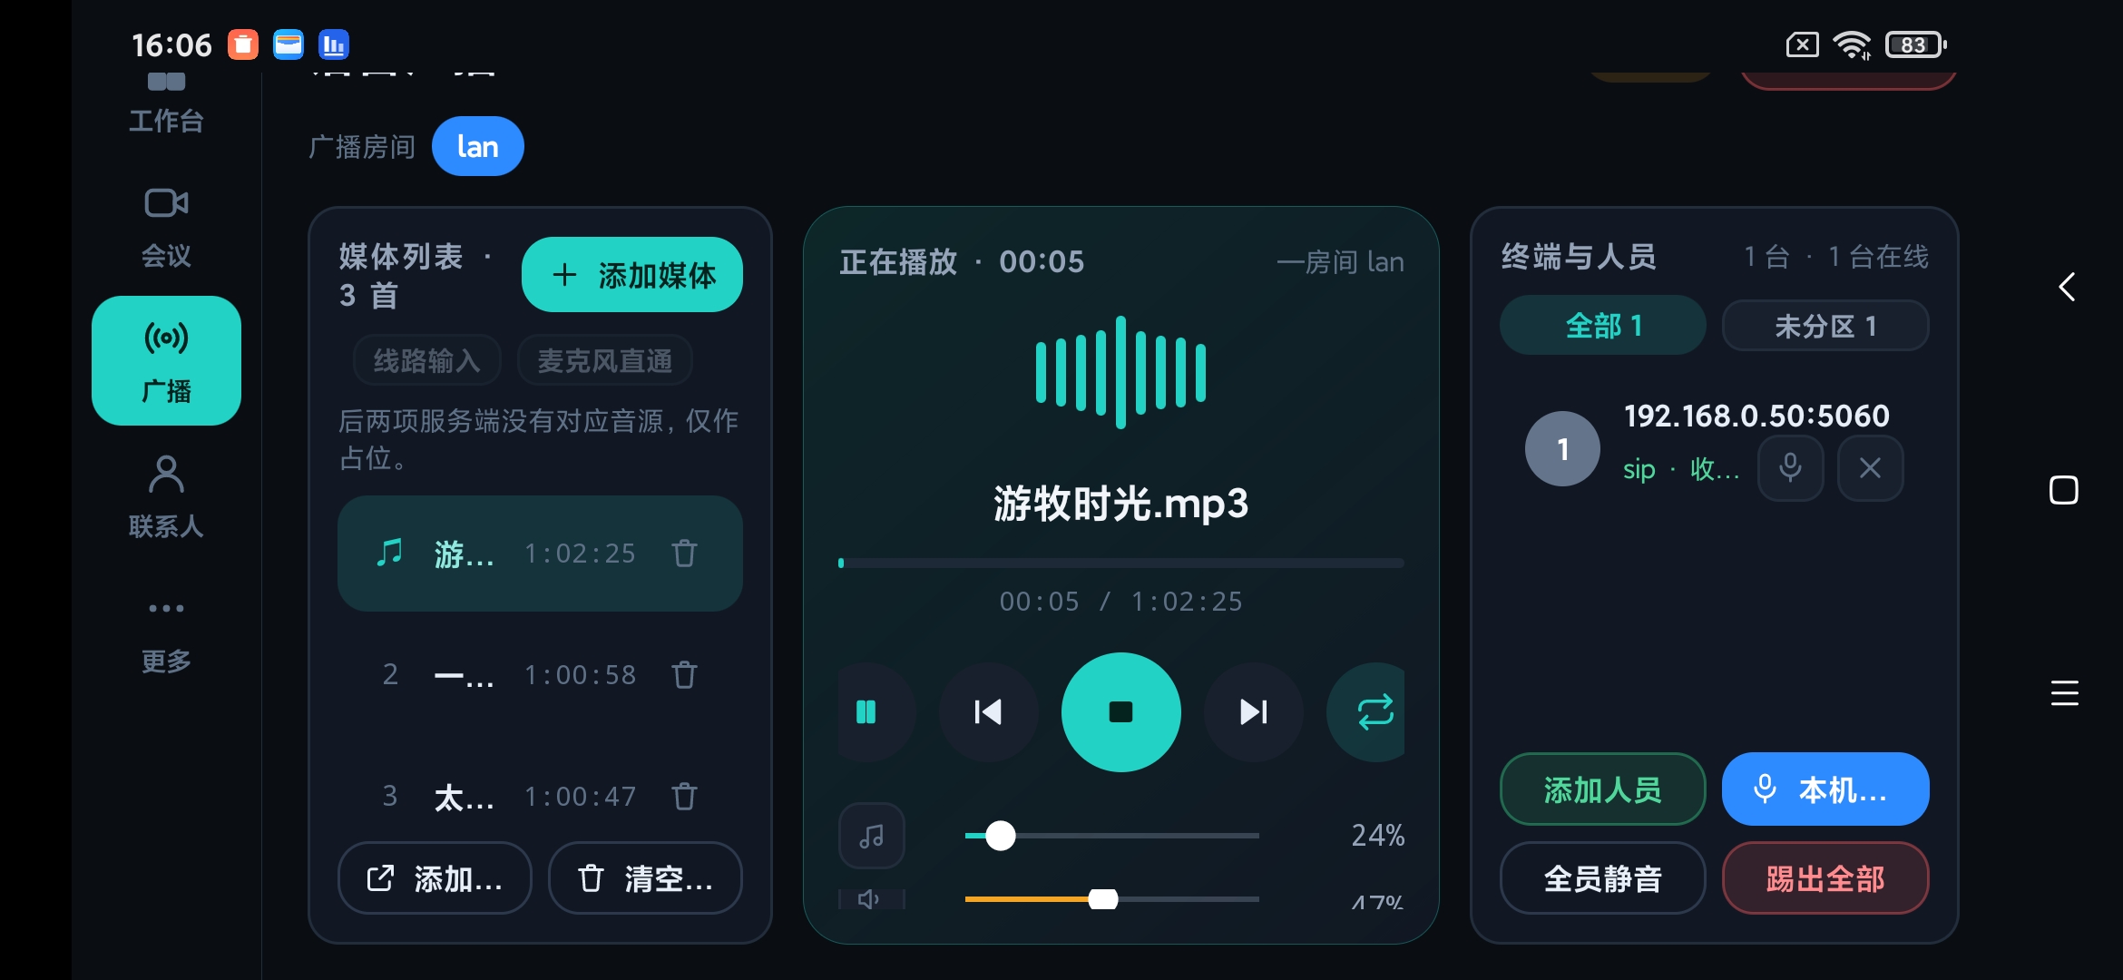Click the 清空… clear list button
The width and height of the screenshot is (2123, 980).
[645, 878]
